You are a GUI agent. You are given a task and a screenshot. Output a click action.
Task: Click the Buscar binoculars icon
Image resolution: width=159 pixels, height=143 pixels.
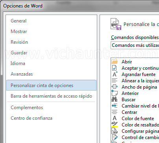click(115, 99)
